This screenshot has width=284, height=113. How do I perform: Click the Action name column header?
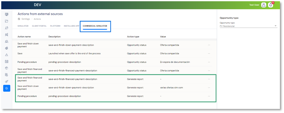tap(24, 36)
